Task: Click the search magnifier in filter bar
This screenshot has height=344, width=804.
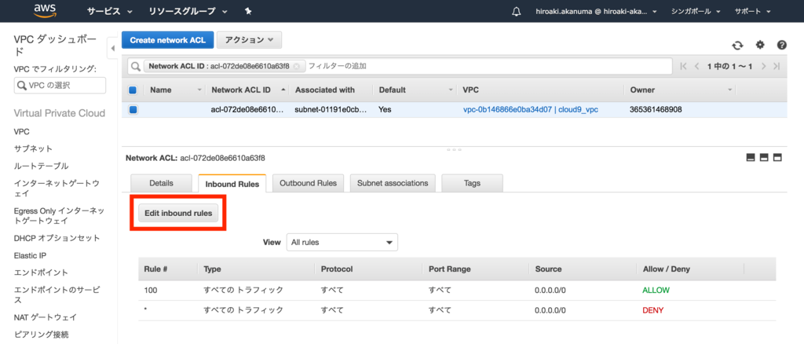Action: coord(136,66)
